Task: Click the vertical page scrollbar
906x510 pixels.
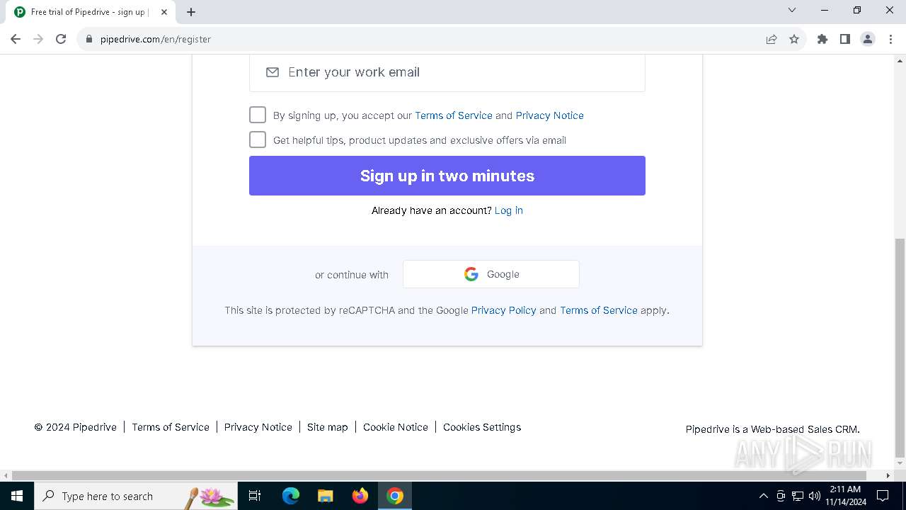Action: 900,347
